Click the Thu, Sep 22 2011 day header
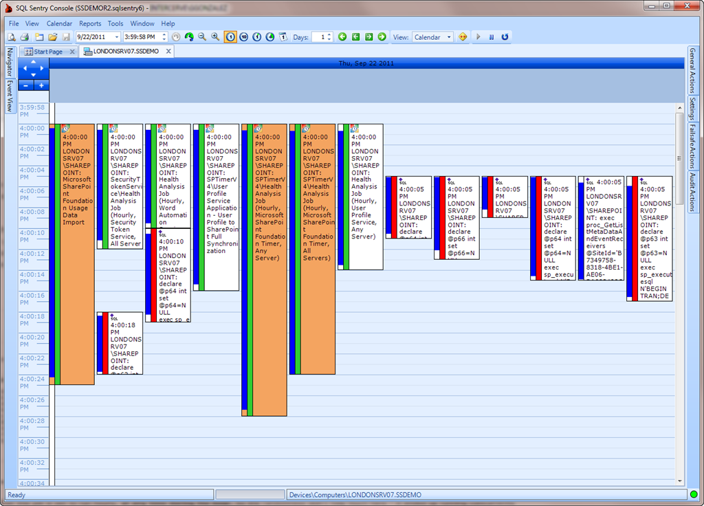Viewport: 704px width, 506px height. 366,63
